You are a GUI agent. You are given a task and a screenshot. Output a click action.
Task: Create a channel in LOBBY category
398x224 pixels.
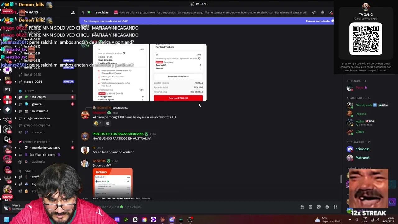tap(72, 91)
